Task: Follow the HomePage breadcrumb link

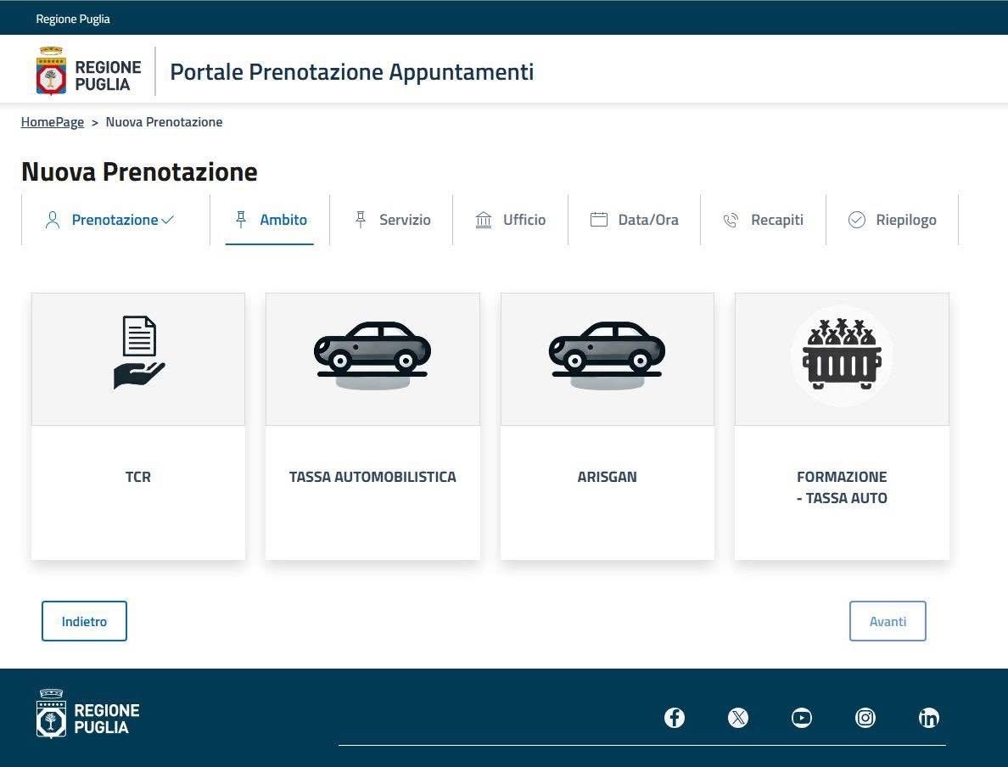Action: tap(53, 122)
